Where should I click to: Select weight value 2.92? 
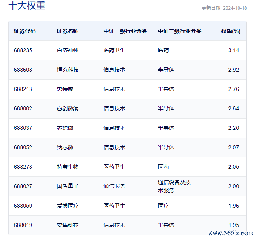tap(233, 70)
